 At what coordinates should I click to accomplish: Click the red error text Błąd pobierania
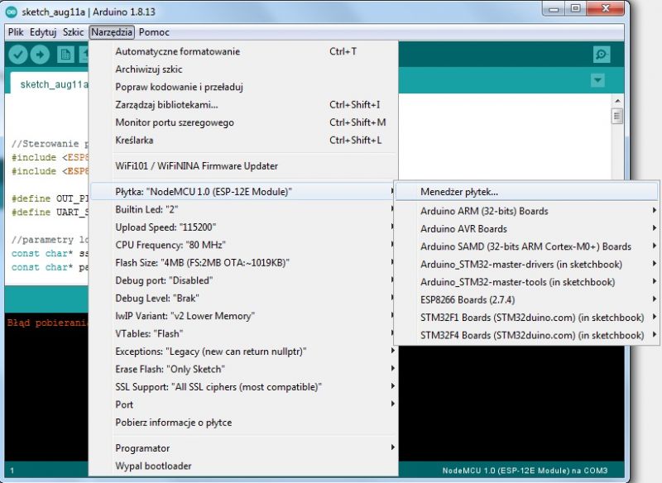[x=48, y=323]
